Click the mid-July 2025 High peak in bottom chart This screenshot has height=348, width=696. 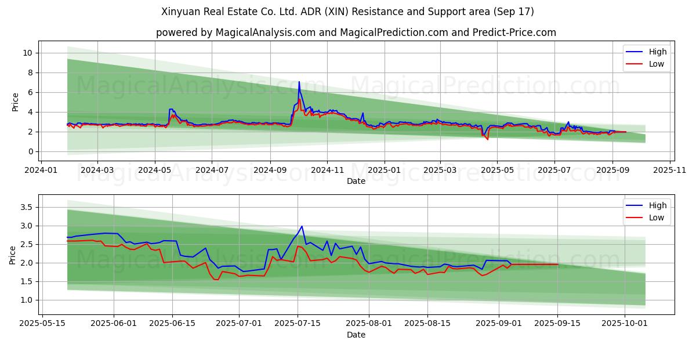click(x=302, y=226)
